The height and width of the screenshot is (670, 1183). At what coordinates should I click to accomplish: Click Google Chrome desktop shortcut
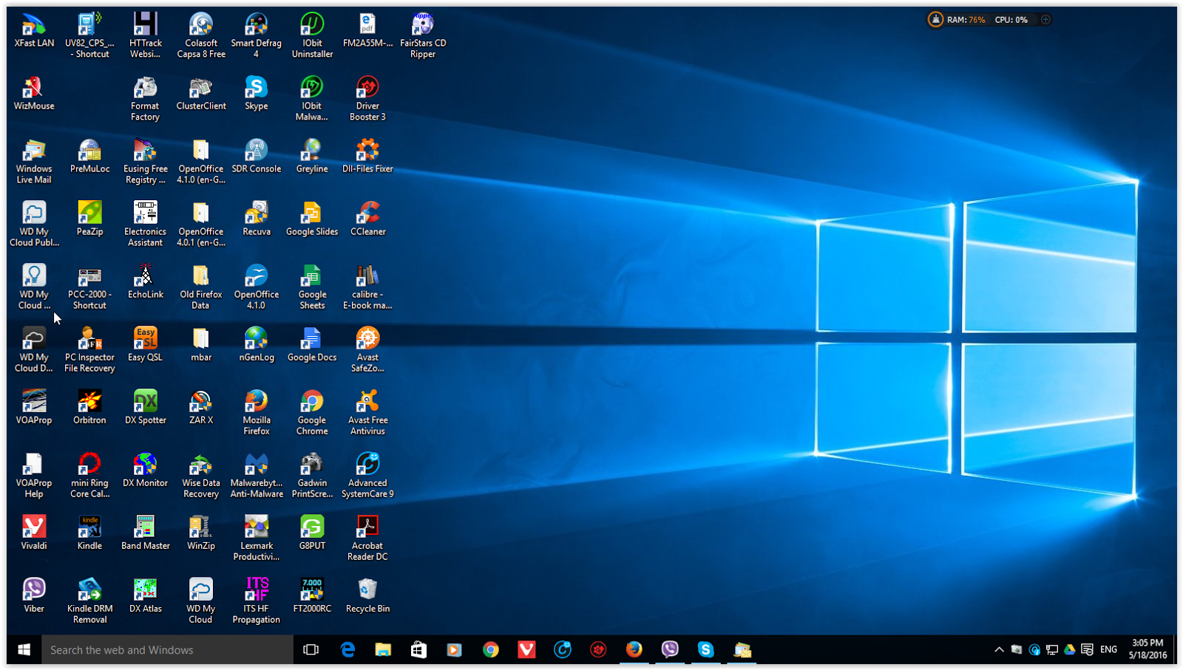[312, 413]
